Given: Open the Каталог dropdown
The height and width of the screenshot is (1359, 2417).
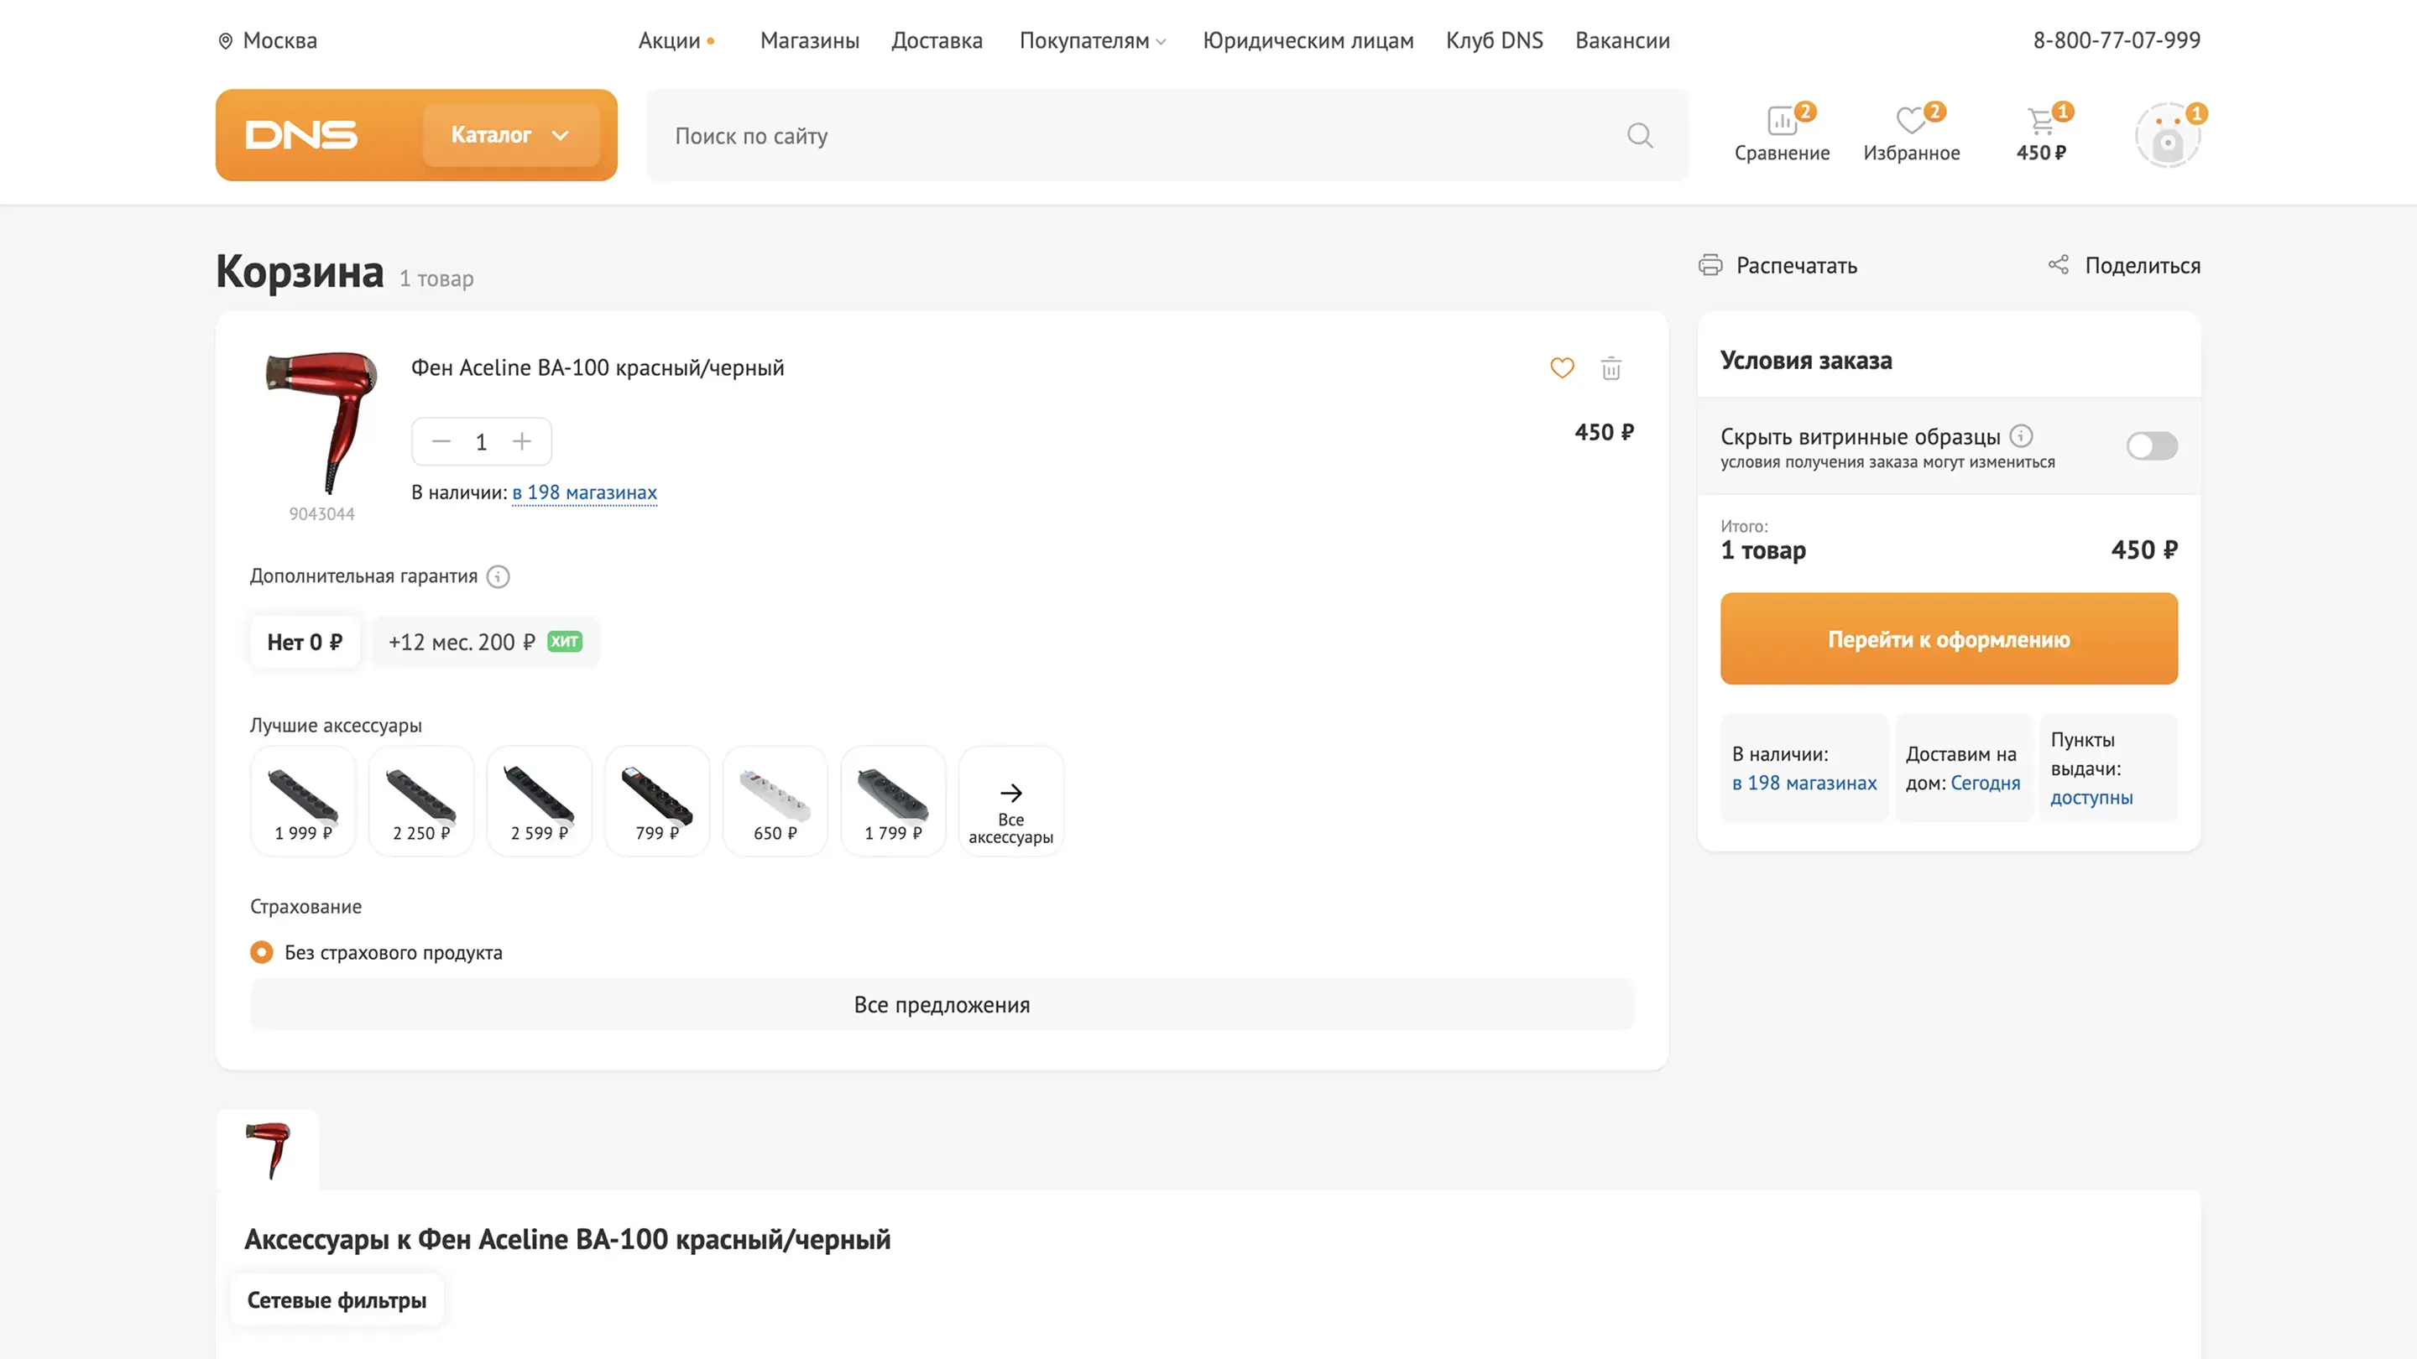Looking at the screenshot, I should coord(510,135).
